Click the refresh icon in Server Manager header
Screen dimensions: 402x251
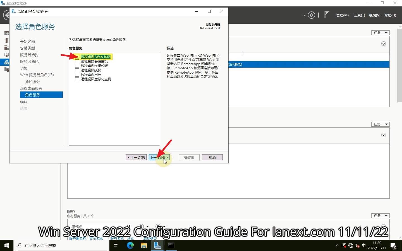tap(311, 15)
